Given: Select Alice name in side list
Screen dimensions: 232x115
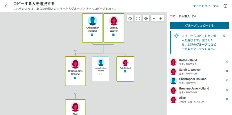Looking at the screenshot, I should click(x=182, y=98).
